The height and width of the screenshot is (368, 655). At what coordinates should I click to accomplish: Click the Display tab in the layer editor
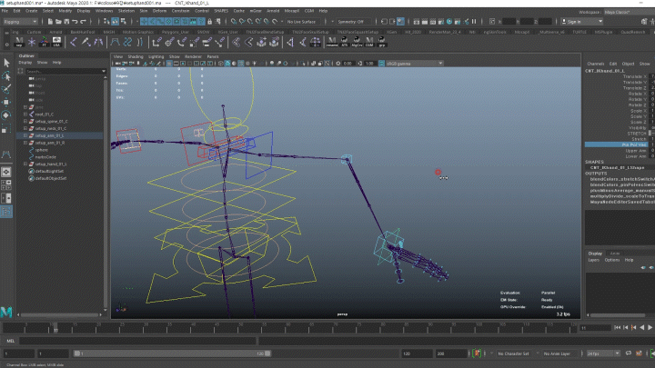point(595,254)
